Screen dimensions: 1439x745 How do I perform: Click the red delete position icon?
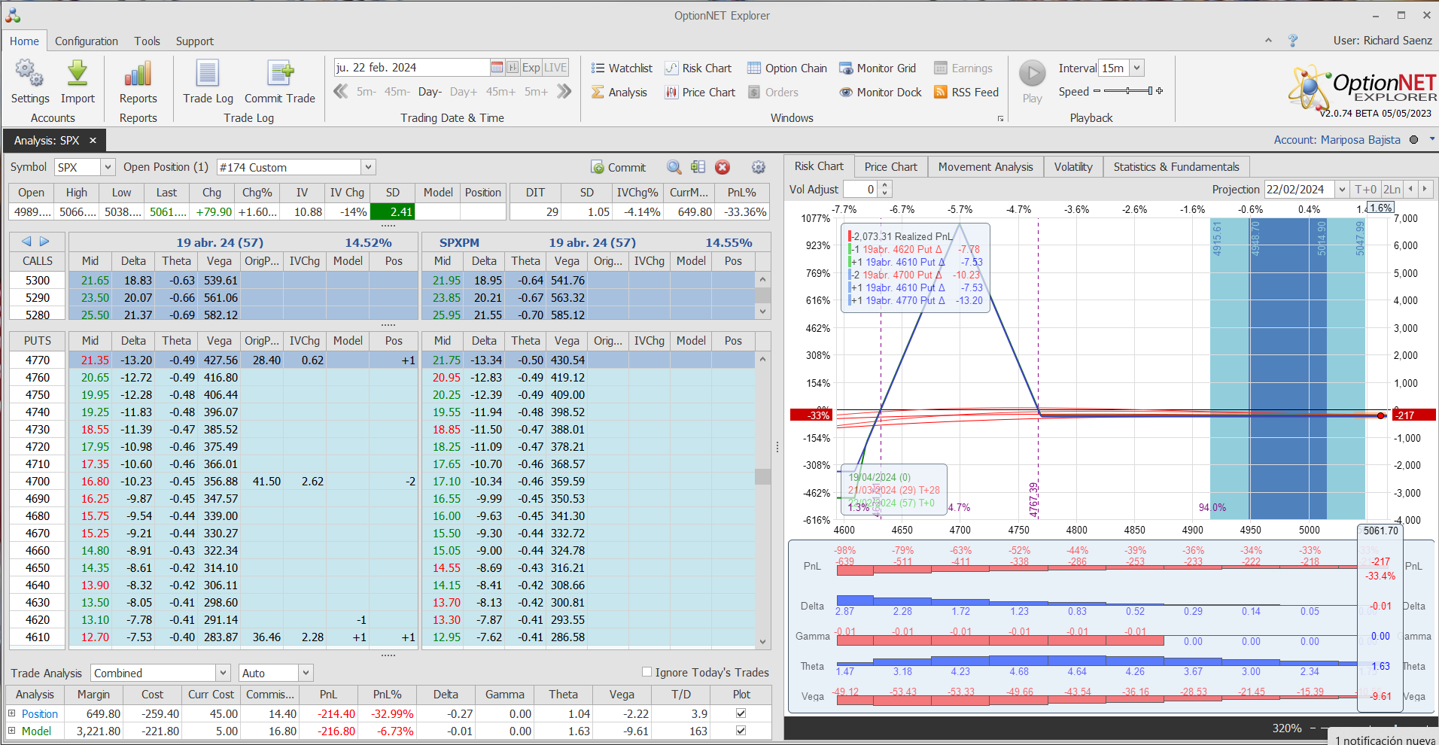pos(722,167)
